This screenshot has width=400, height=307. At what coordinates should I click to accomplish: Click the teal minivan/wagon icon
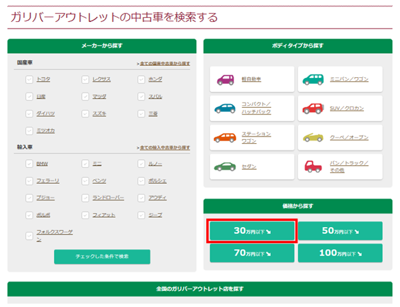[x=313, y=80]
